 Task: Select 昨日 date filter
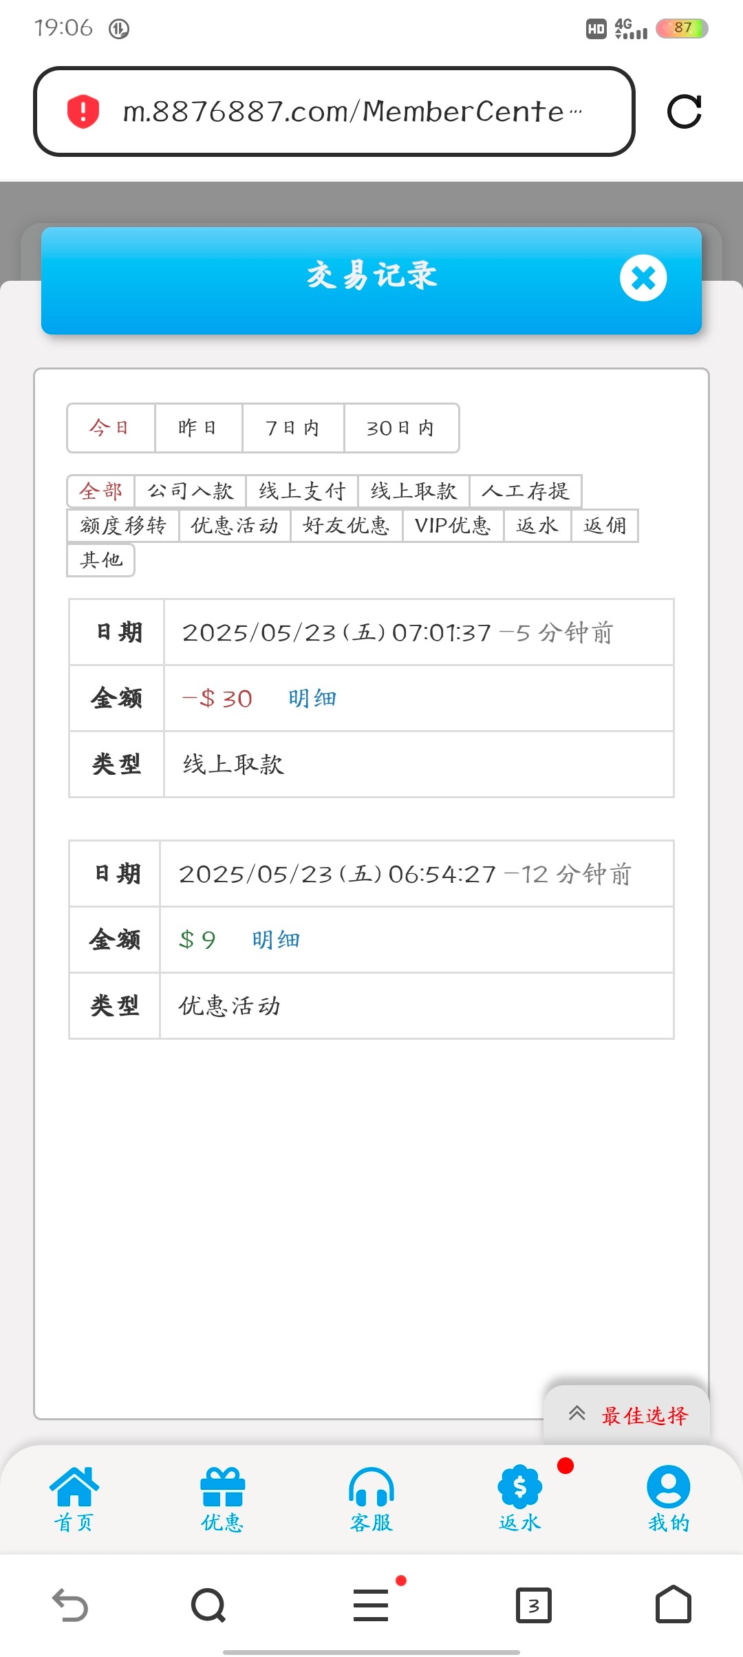coord(198,428)
